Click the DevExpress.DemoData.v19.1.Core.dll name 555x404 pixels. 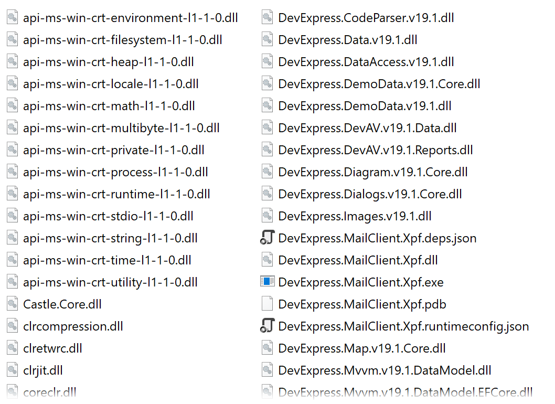[379, 84]
